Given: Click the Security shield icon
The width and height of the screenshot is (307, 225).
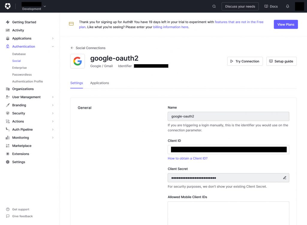Looking at the screenshot, I should click(7, 113).
